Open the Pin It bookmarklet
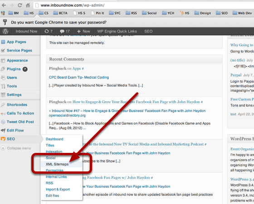254x204 pixels. click(x=98, y=13)
